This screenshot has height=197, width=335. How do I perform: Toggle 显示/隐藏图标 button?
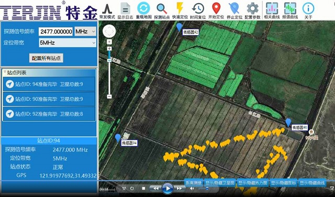pyautogui.click(x=284, y=183)
